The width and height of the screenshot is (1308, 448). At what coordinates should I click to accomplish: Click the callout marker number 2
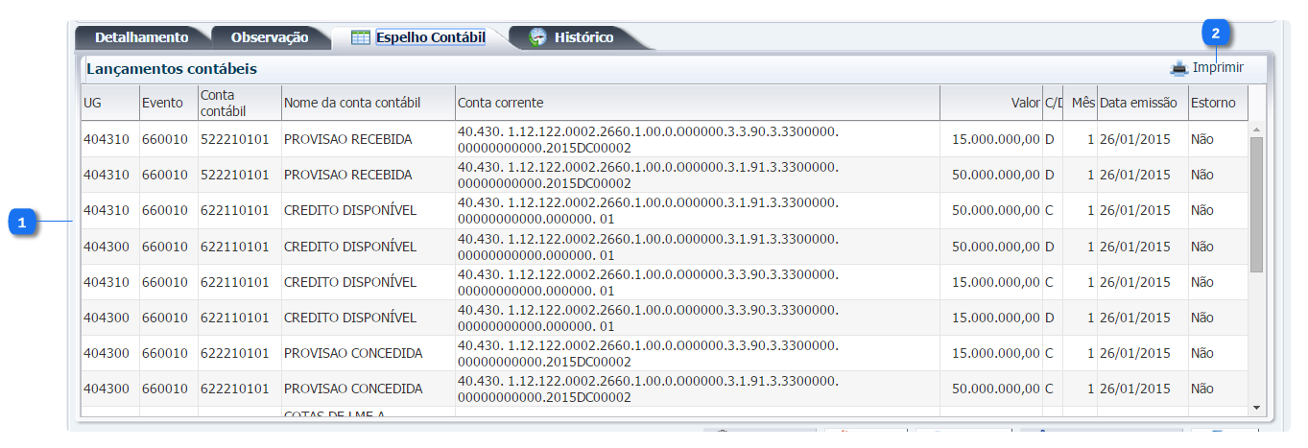point(1216,33)
